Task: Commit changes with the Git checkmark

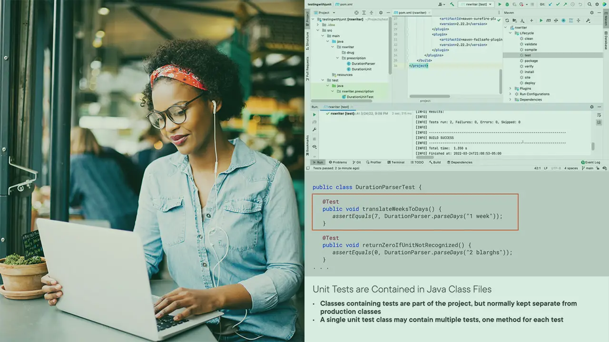Action: [557, 4]
